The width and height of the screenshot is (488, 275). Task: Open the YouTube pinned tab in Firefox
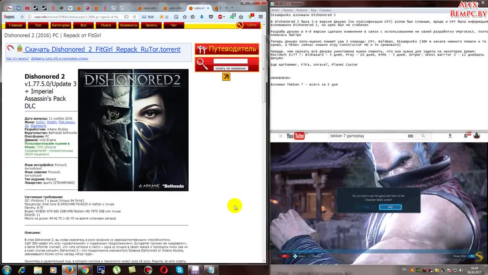point(27,8)
